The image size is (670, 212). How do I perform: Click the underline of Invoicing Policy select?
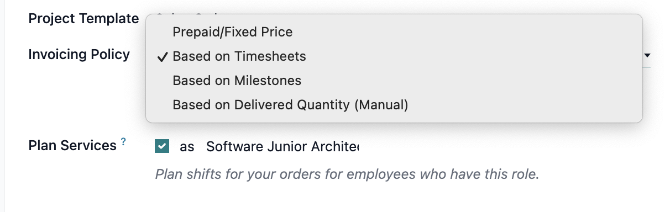tap(647, 67)
